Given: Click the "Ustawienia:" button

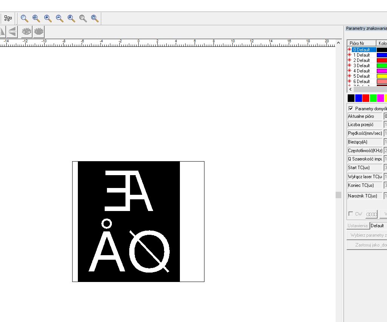Looking at the screenshot, I should click(x=358, y=226).
